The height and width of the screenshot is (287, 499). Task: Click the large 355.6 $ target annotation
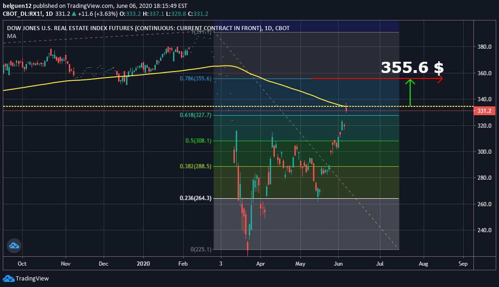pyautogui.click(x=412, y=67)
